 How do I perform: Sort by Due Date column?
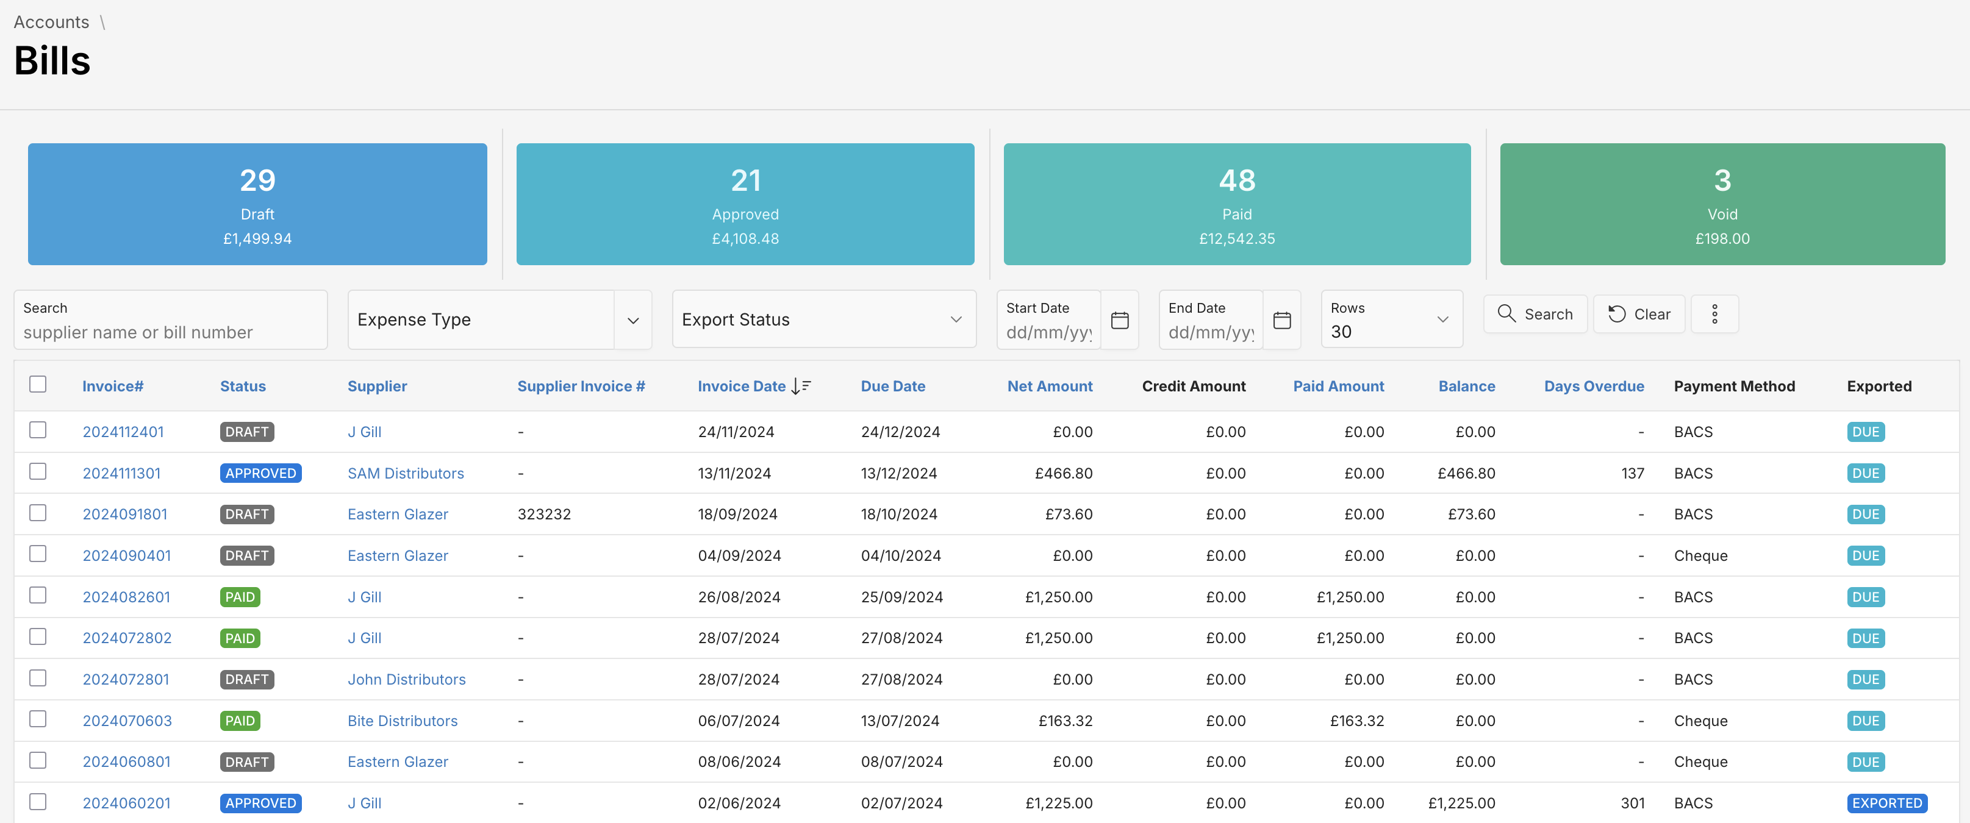pyautogui.click(x=892, y=387)
